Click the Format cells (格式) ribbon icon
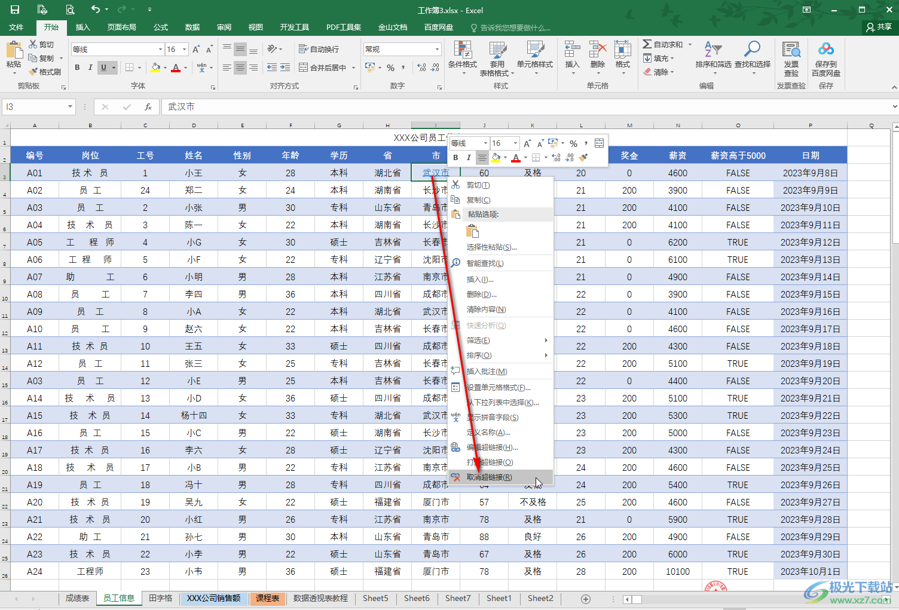Screen dimensions: 899x610 [622, 50]
